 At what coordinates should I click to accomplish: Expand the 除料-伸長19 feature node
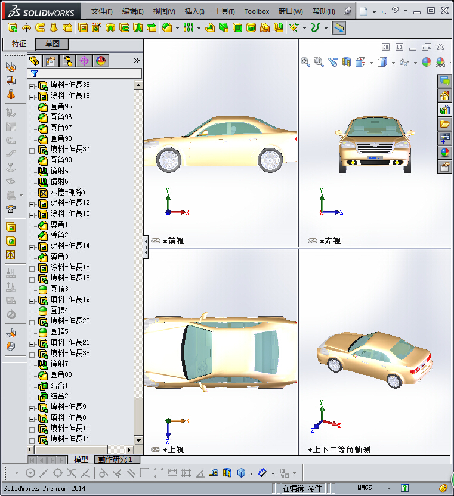[x=32, y=97]
